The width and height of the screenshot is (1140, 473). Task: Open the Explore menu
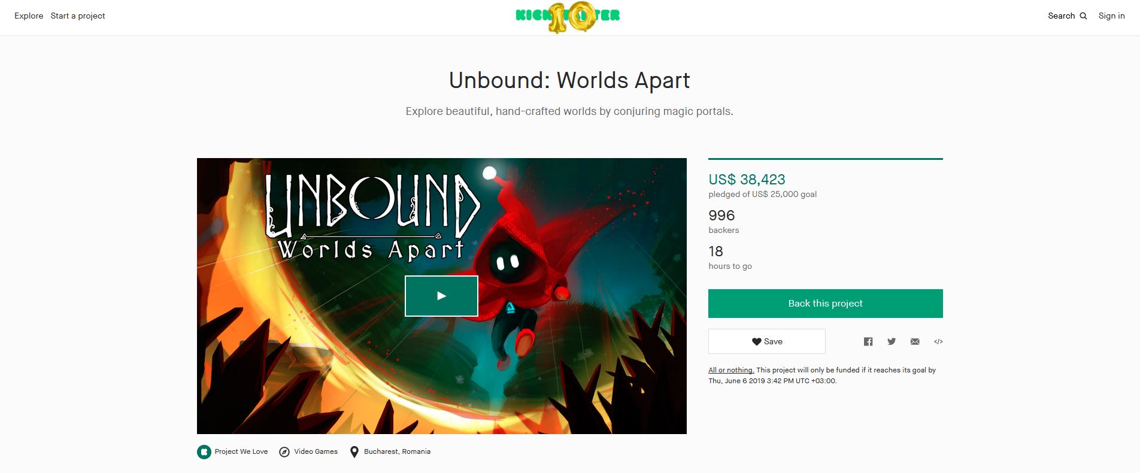tap(29, 16)
